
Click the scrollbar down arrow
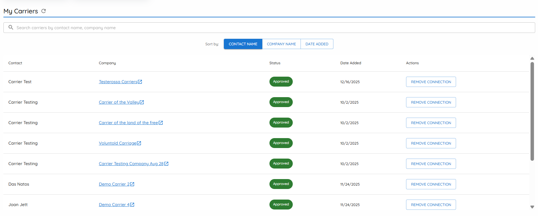point(532,207)
